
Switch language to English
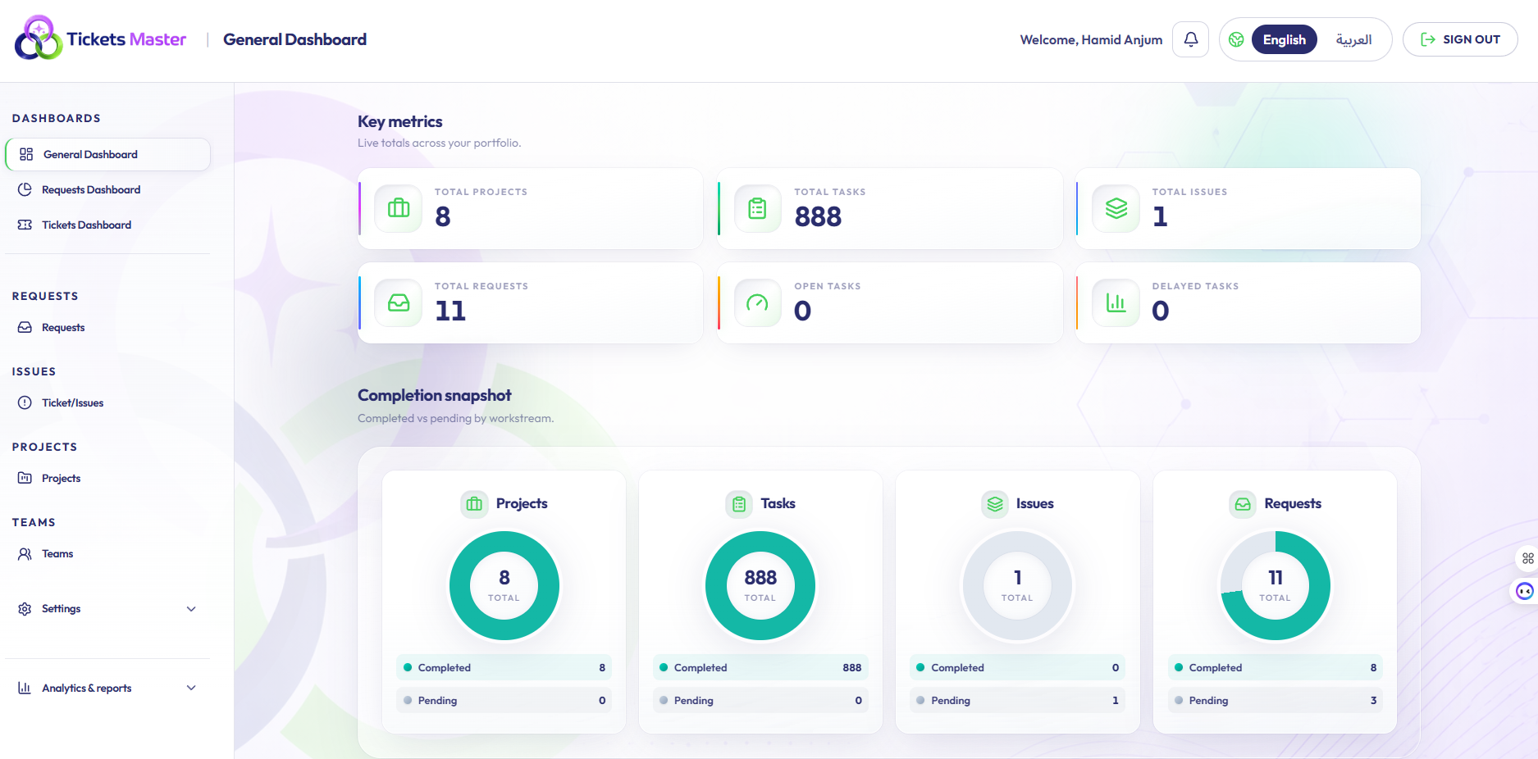1284,39
